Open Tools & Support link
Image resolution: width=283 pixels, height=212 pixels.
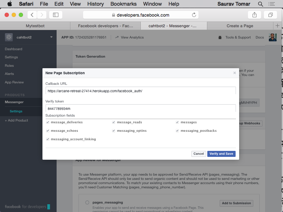coord(238,37)
